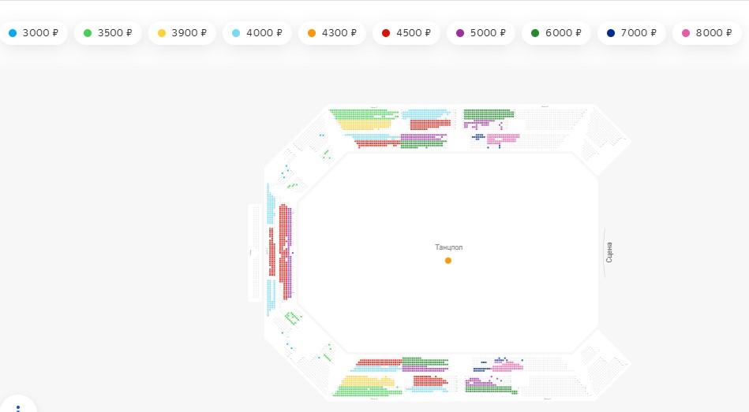Click the dark blue 7000 ₽ dot
The height and width of the screenshot is (412, 749).
pyautogui.click(x=611, y=33)
